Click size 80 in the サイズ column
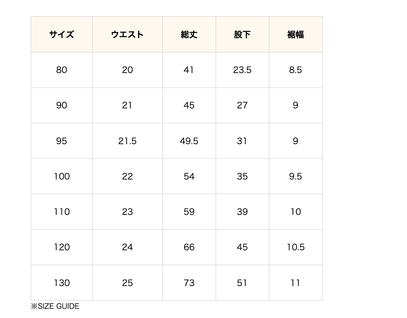Image resolution: width=407 pixels, height=318 pixels. tap(62, 70)
